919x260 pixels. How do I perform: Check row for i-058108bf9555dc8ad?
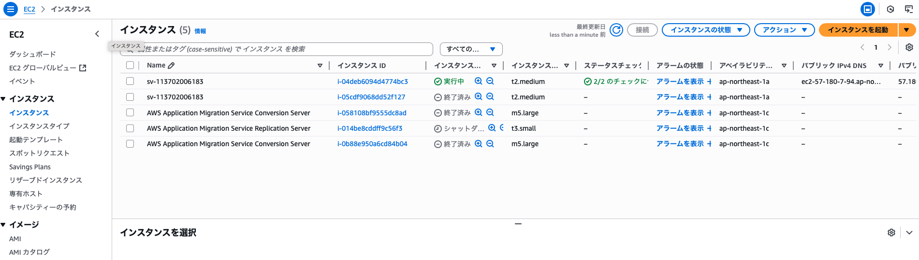click(130, 112)
